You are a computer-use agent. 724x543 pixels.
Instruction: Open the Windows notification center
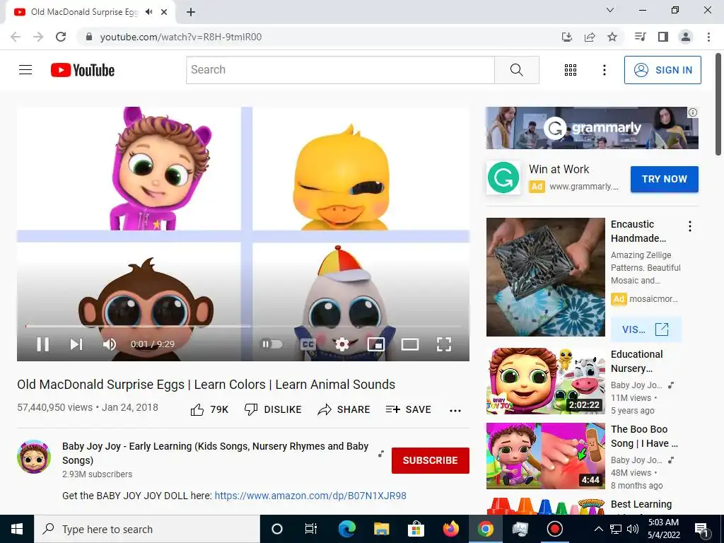pyautogui.click(x=701, y=529)
